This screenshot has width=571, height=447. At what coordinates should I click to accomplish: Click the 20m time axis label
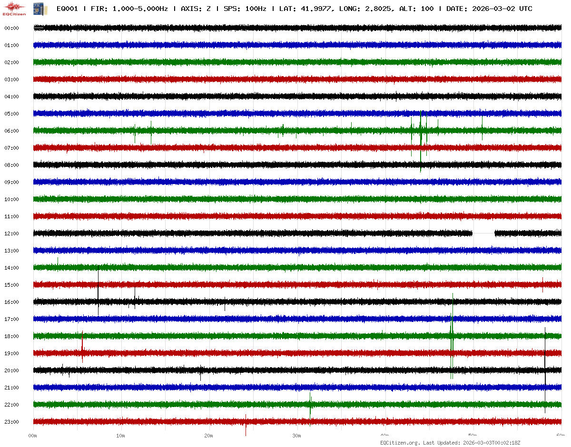point(209,435)
